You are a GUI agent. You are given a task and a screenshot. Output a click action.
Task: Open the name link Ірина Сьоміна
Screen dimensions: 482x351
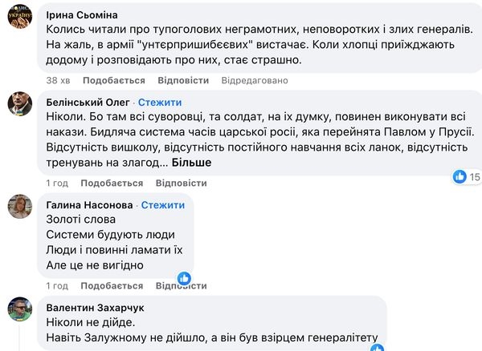(82, 14)
